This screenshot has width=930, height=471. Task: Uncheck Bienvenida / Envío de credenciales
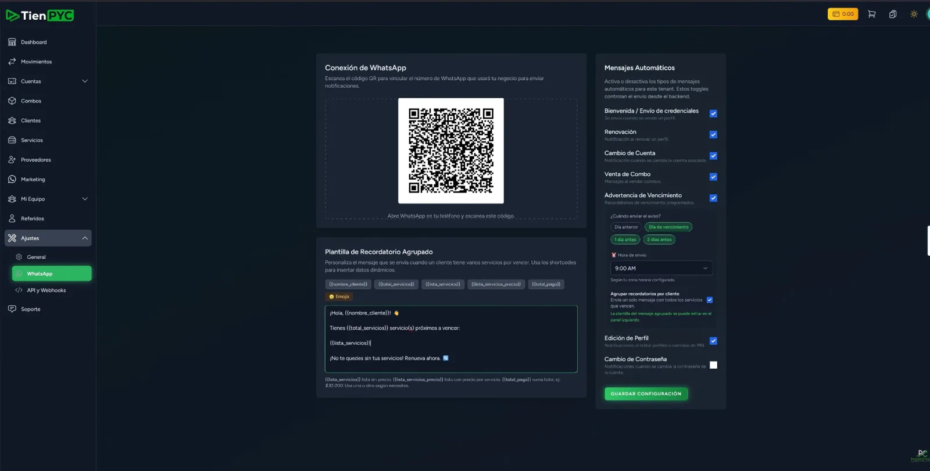tap(713, 113)
